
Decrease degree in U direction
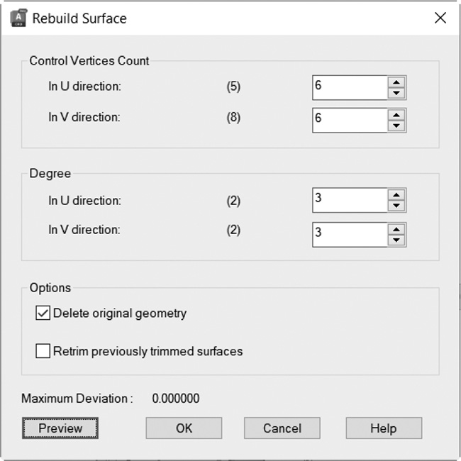coord(396,206)
